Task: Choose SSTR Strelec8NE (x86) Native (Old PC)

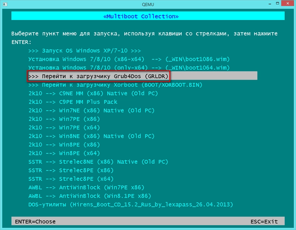Action: tap(98, 162)
